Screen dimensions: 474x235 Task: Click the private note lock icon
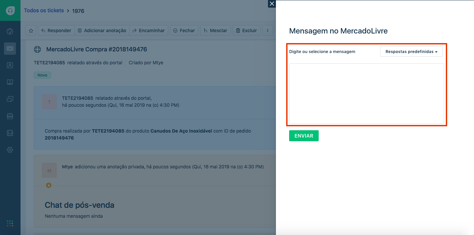[x=49, y=185]
